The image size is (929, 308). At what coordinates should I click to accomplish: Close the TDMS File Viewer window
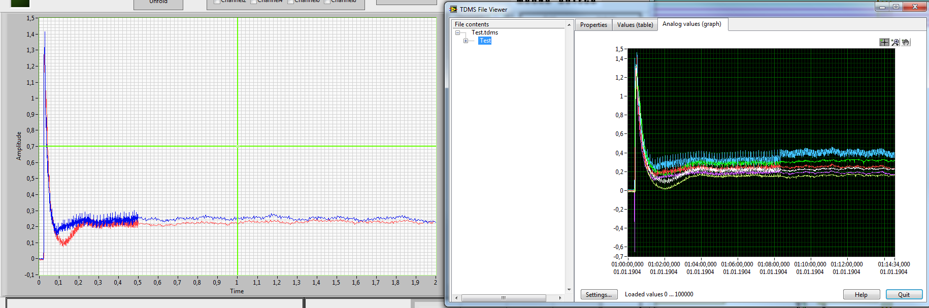tap(915, 7)
